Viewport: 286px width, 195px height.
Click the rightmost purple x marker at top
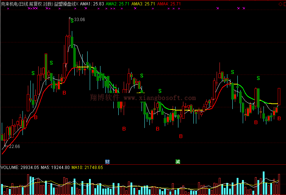coord(244,8)
